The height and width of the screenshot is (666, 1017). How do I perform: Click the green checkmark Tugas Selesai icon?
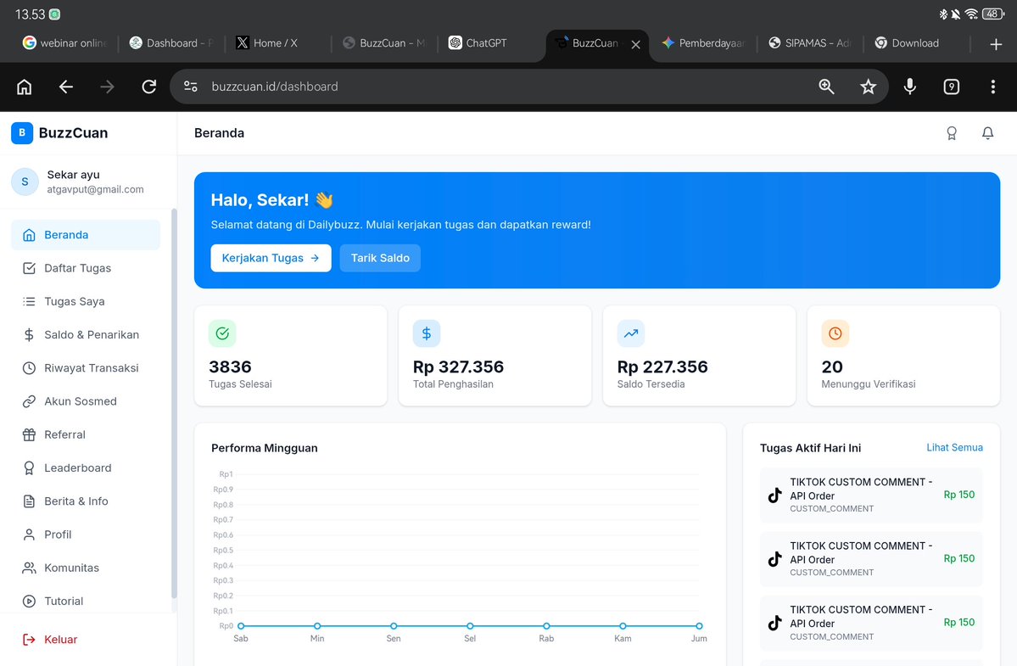pos(222,333)
